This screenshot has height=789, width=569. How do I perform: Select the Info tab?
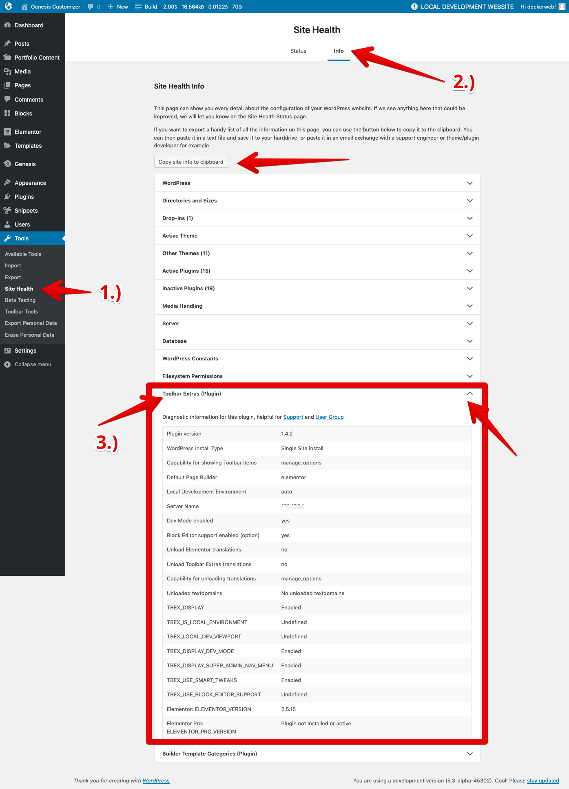click(x=339, y=51)
